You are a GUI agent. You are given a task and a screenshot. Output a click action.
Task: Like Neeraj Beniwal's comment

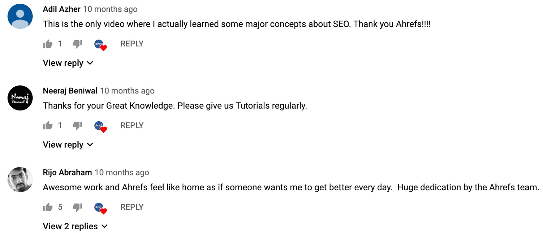click(48, 125)
